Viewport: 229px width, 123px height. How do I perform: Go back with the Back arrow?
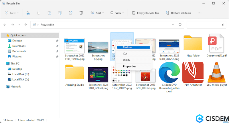[x=5, y=25]
